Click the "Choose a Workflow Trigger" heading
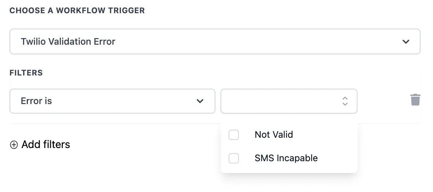This screenshot has width=433, height=192. (x=77, y=11)
